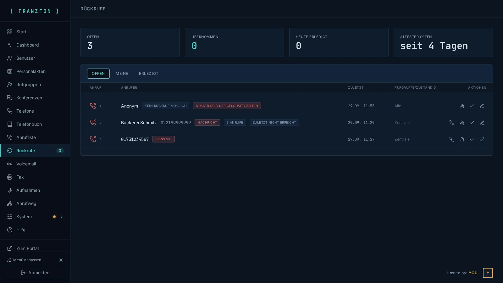Image resolution: width=503 pixels, height=283 pixels.
Task: Click phone number 022199999999
Action: click(176, 123)
